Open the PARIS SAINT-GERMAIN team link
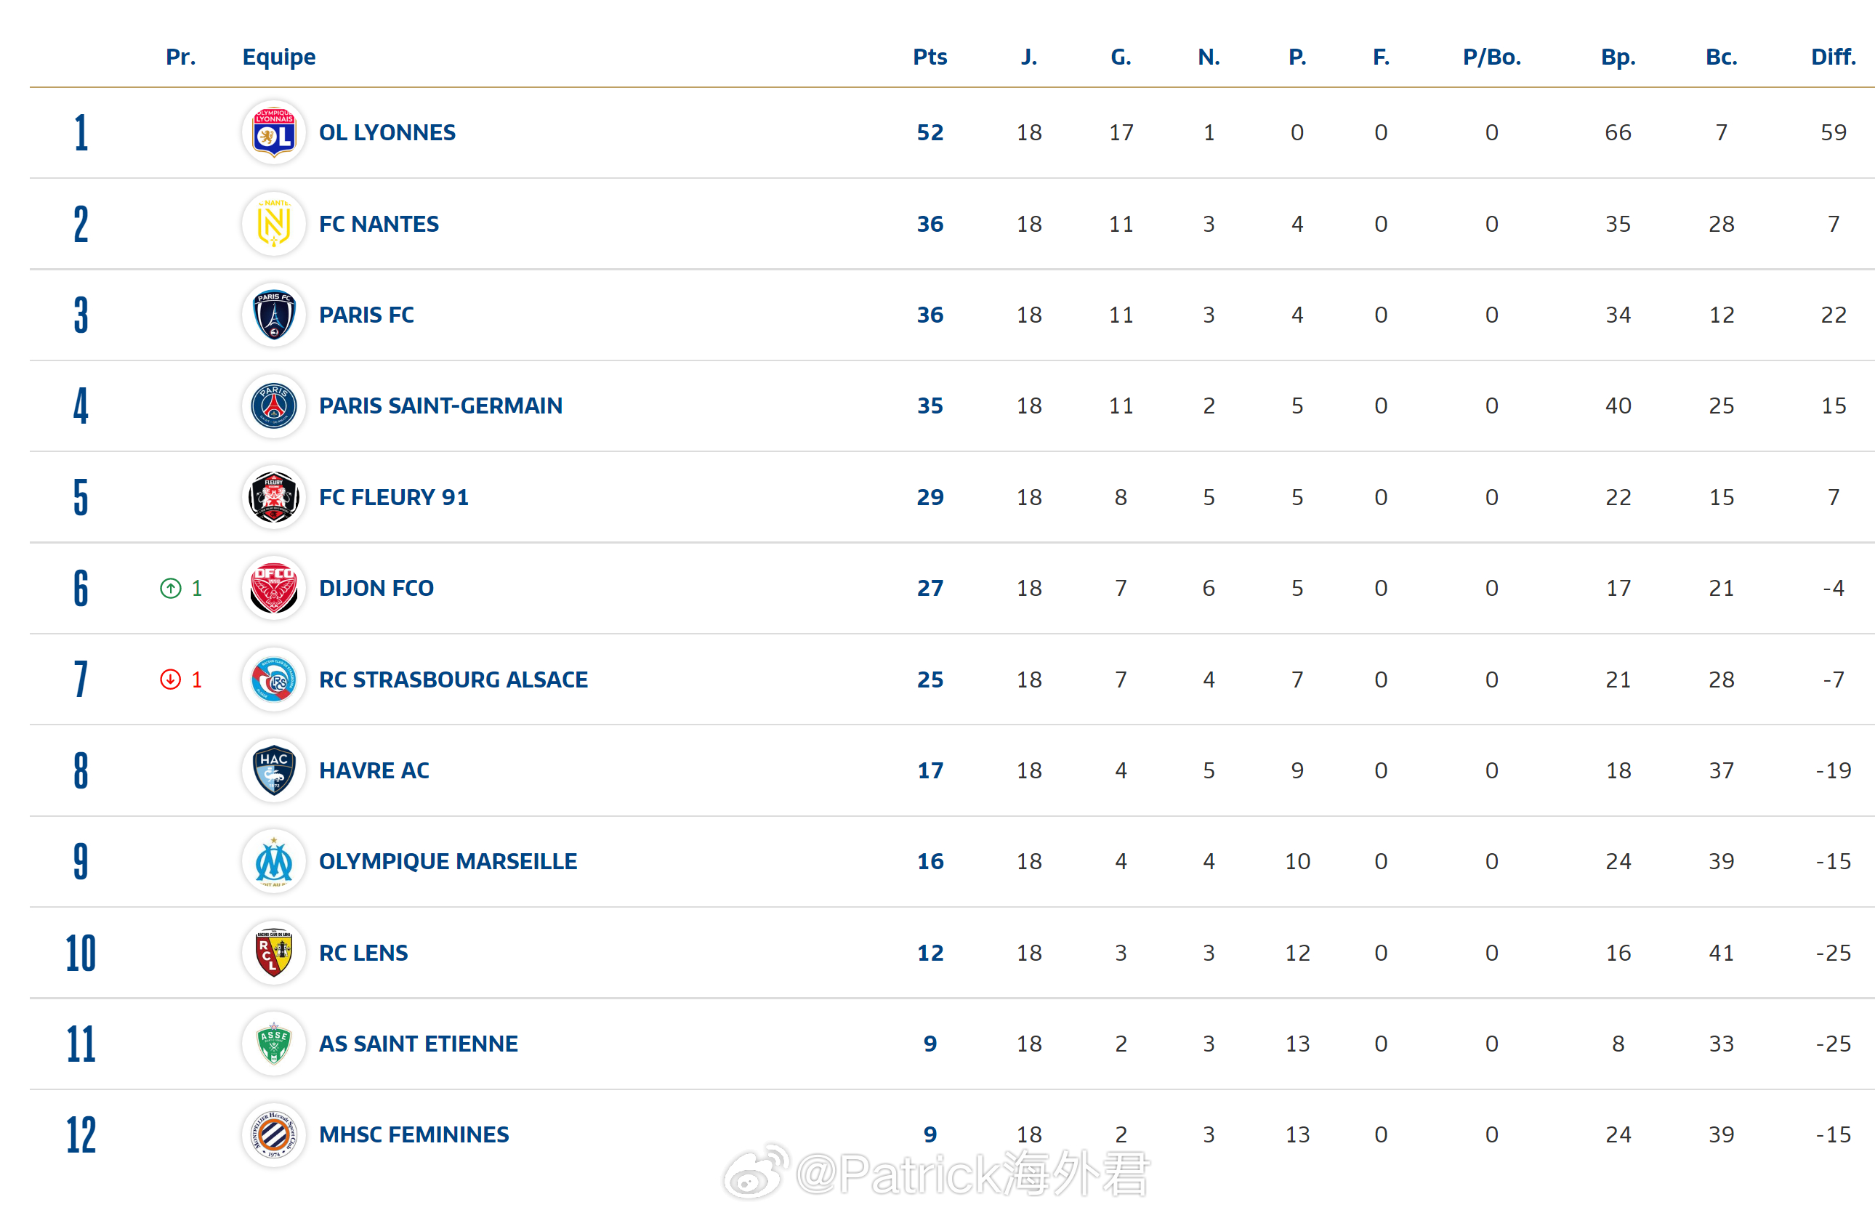The height and width of the screenshot is (1218, 1875). 440,406
